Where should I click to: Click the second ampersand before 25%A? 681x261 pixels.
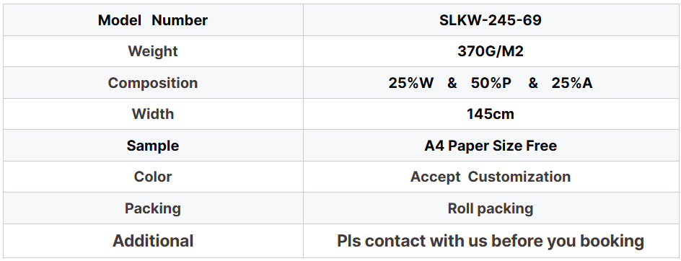point(533,82)
